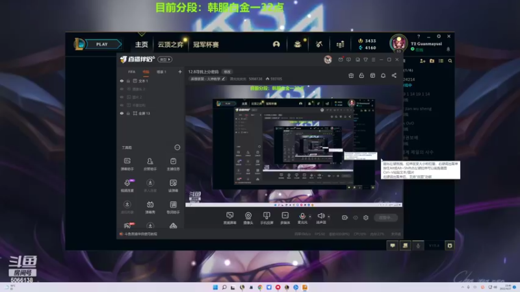Open the 读弹幕 tool
This screenshot has height=292, width=520.
[173, 186]
